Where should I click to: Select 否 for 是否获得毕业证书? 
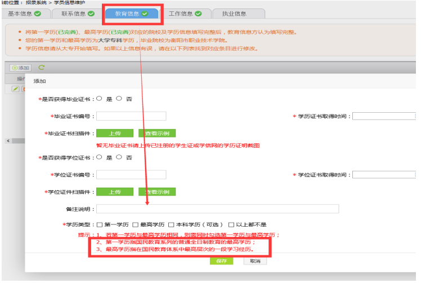click(119, 98)
